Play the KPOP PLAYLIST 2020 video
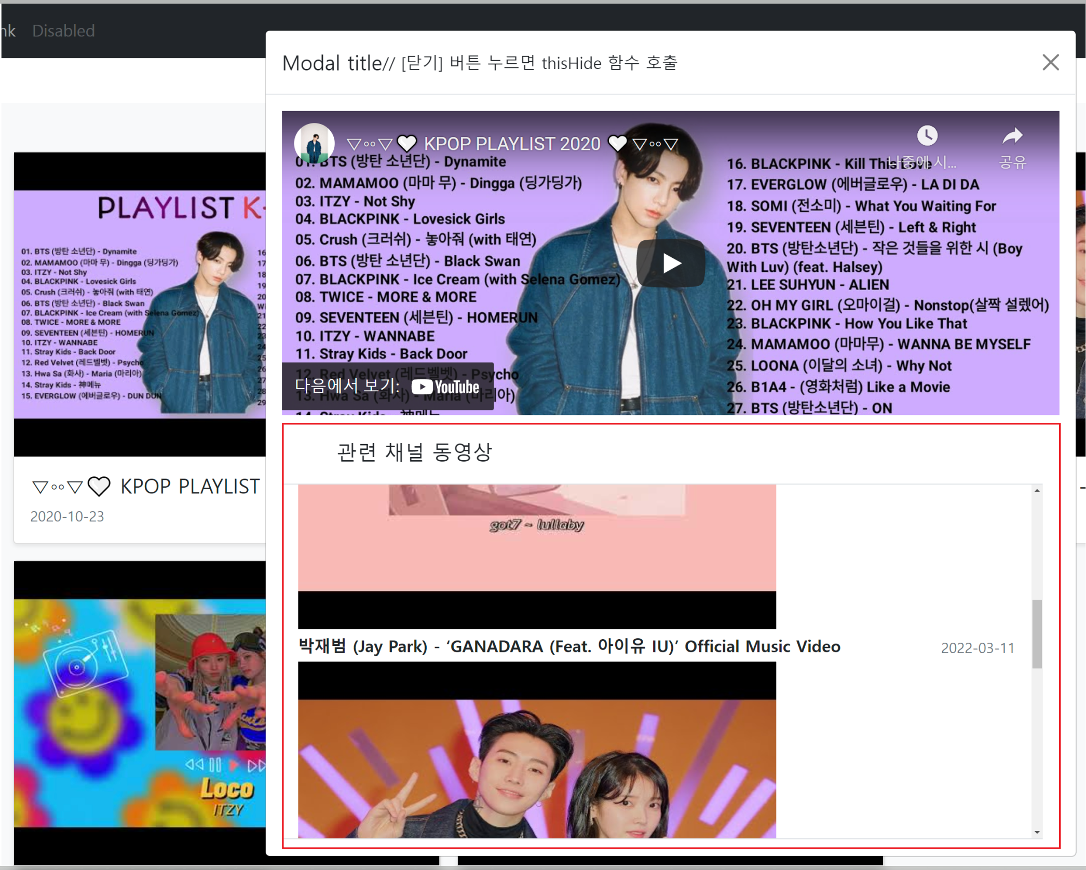The height and width of the screenshot is (870, 1086). pos(670,263)
